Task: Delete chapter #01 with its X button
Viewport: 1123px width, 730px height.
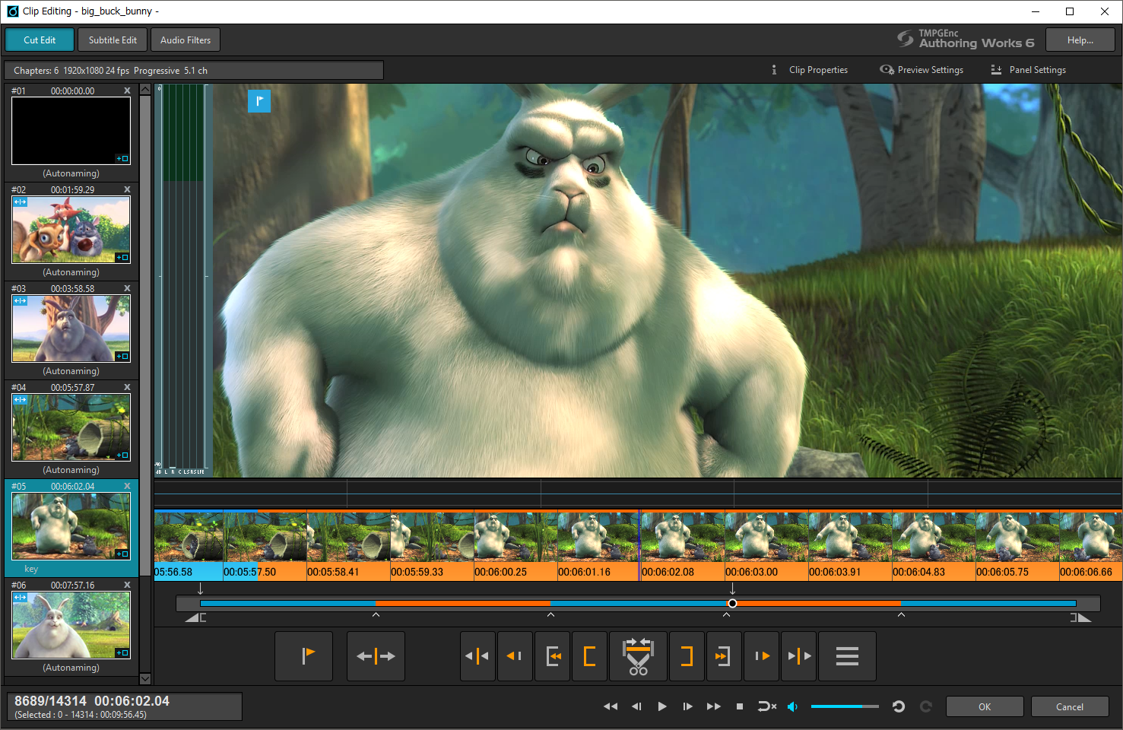Action: 127,90
